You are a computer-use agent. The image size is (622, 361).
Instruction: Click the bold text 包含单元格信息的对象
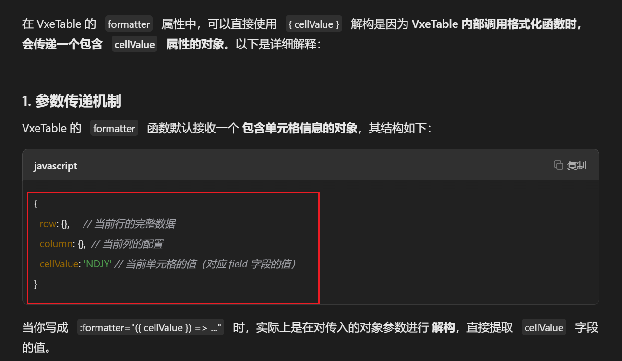pyautogui.click(x=300, y=128)
